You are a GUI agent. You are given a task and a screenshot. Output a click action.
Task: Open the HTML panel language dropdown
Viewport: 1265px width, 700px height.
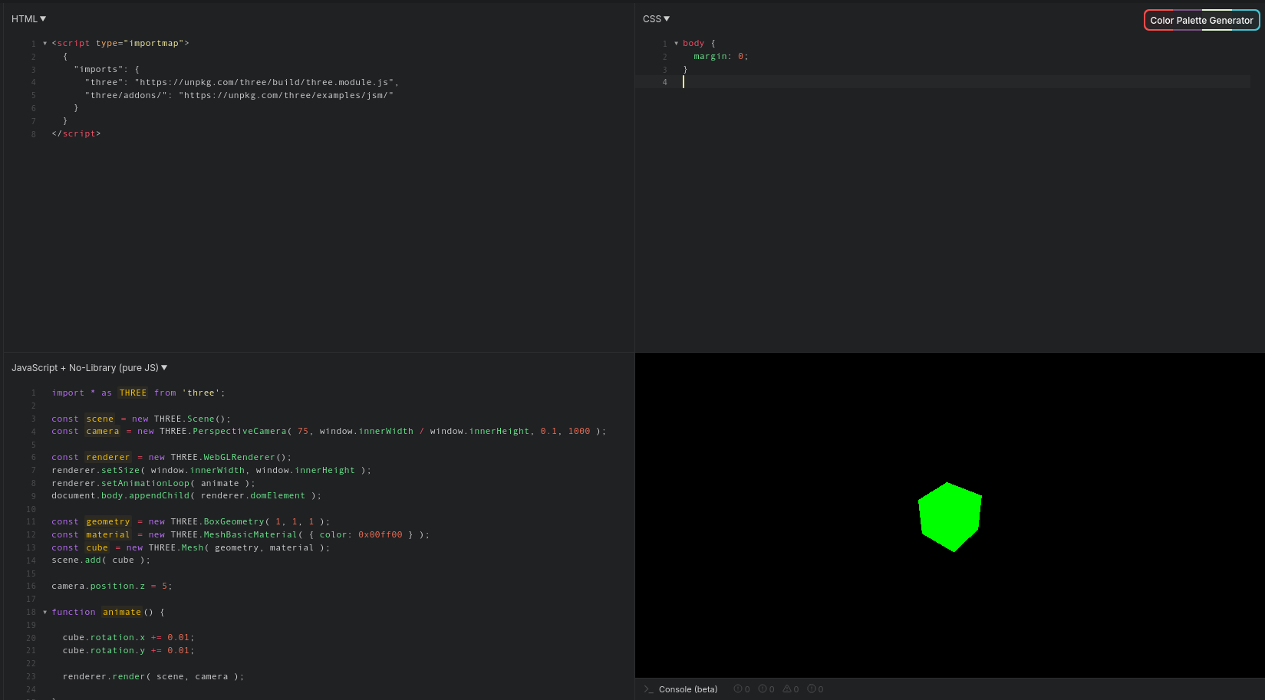click(x=28, y=18)
